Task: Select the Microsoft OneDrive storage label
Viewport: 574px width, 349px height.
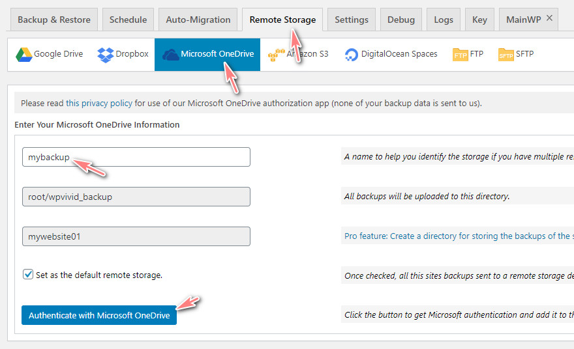Action: [217, 54]
